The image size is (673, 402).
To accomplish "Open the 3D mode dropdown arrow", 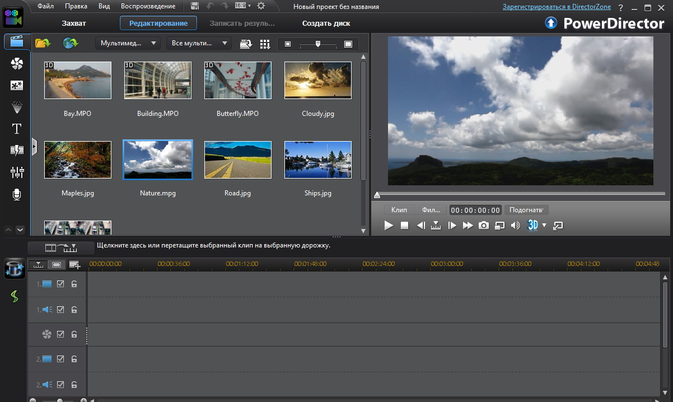I will (544, 225).
